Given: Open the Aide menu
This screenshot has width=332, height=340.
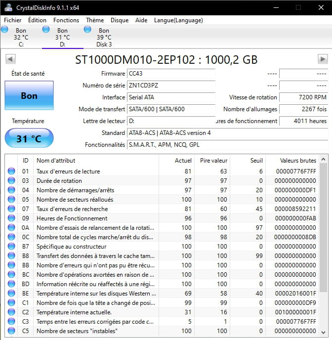Looking at the screenshot, I should [x=141, y=20].
